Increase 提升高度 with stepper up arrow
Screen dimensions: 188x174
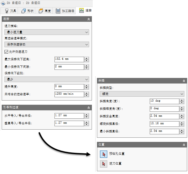pyautogui.click(x=86, y=86)
